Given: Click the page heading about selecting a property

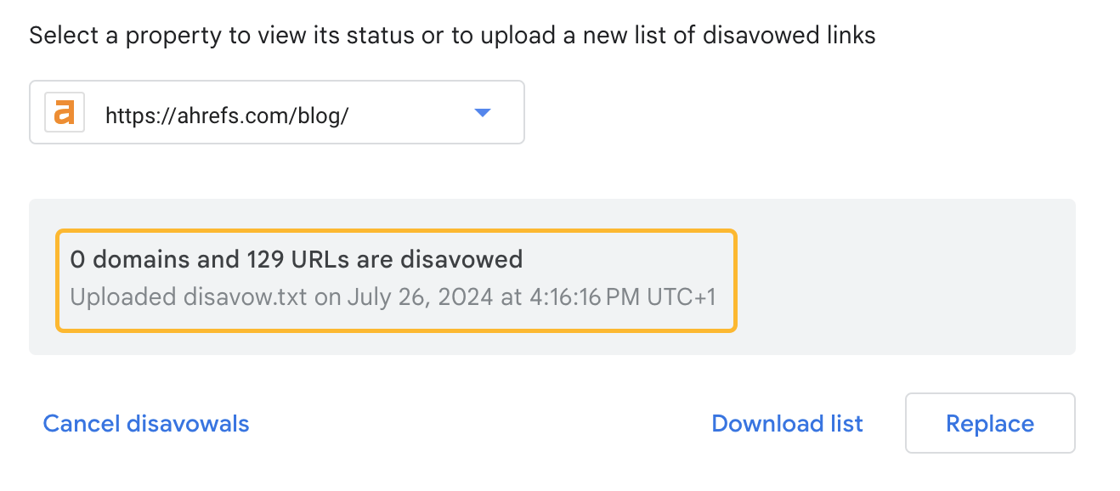Looking at the screenshot, I should click(x=452, y=35).
